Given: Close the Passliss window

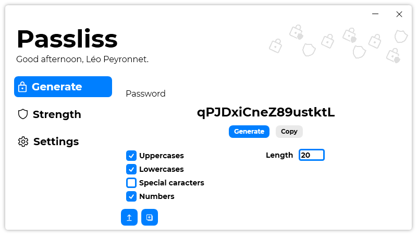Looking at the screenshot, I should tap(399, 14).
